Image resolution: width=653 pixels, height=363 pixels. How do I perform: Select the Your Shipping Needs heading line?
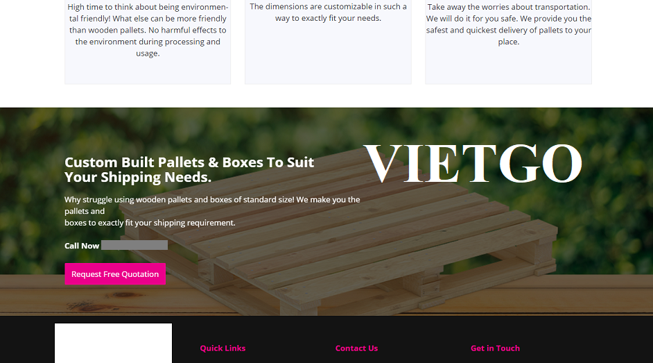coord(138,178)
